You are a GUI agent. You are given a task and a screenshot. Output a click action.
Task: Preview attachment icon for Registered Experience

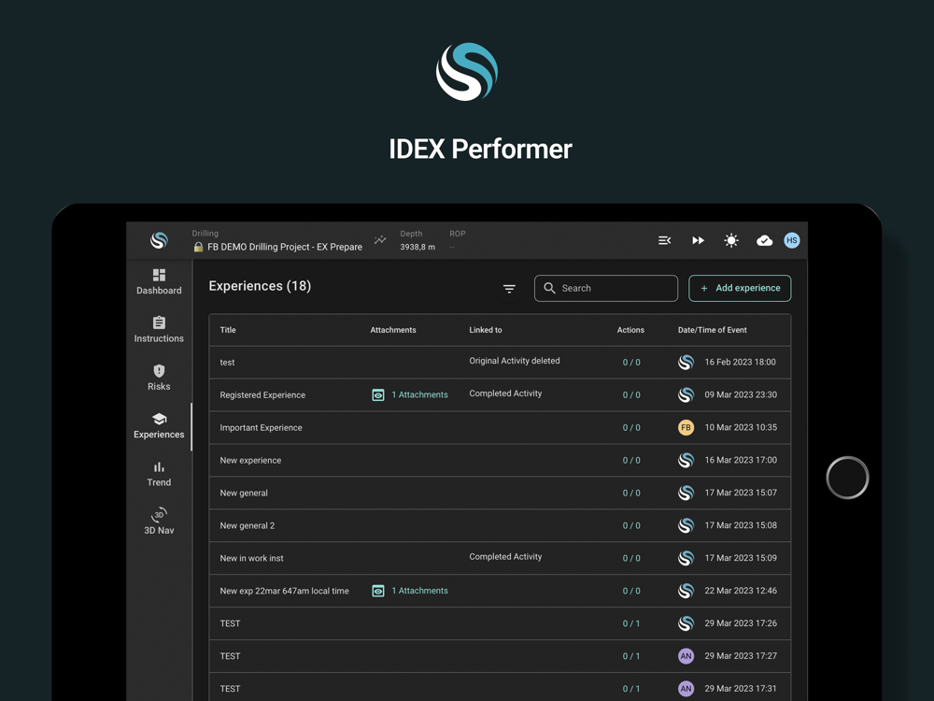(378, 394)
